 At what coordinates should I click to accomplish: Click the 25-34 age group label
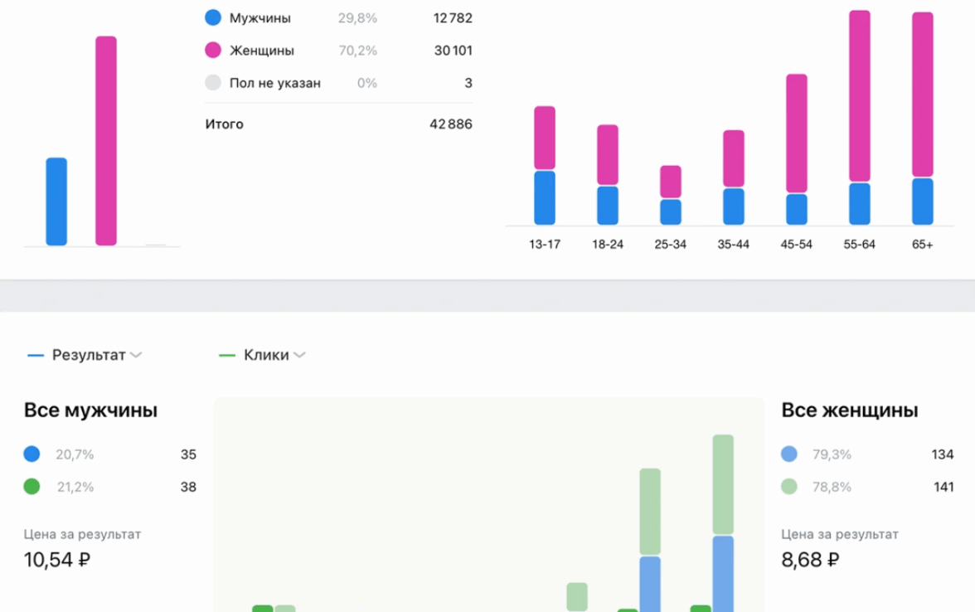[670, 245]
